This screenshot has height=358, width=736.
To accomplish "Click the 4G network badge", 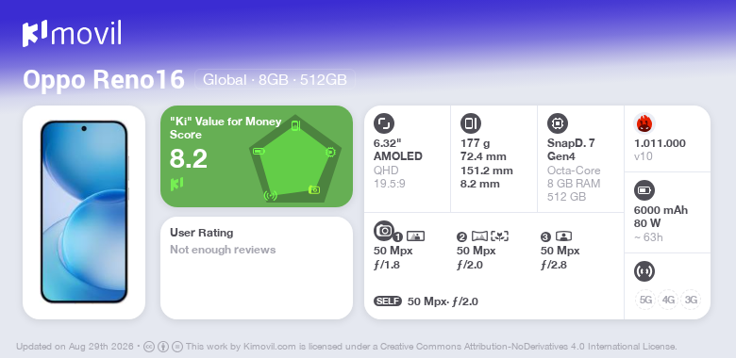I will 668,300.
